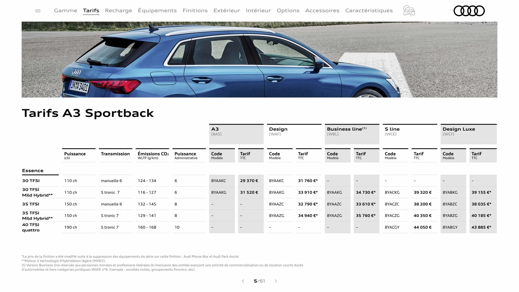Open the Gamme tab

(x=66, y=10)
